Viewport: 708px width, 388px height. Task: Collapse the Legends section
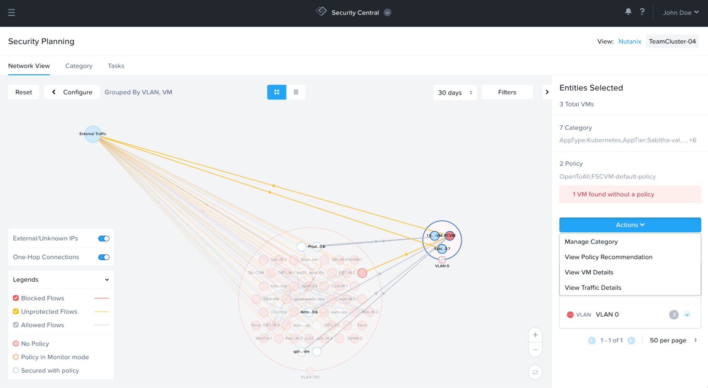click(x=107, y=279)
